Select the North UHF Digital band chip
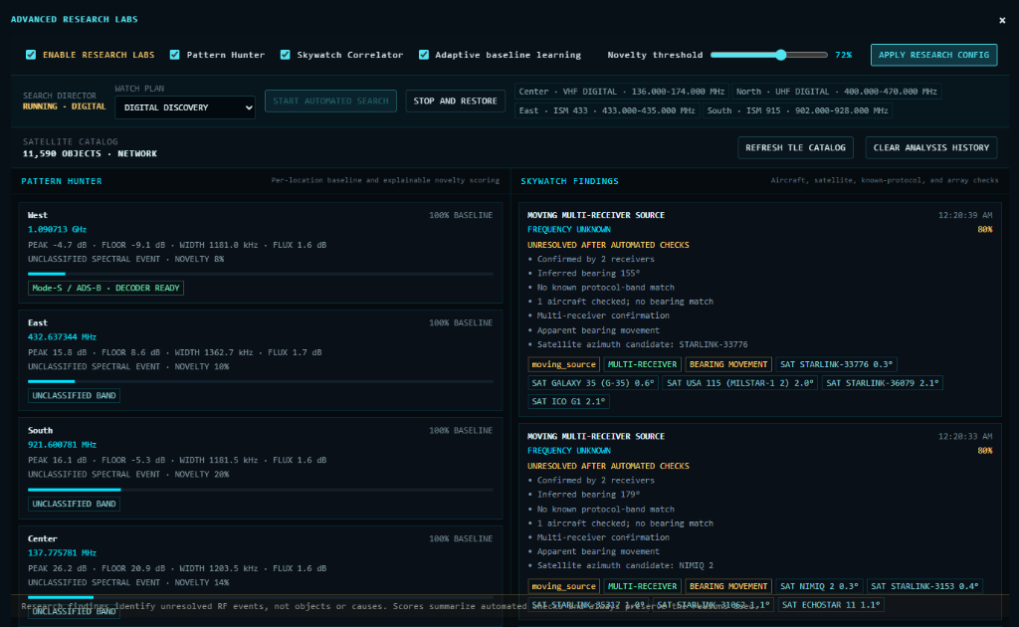The image size is (1019, 627). (x=836, y=92)
